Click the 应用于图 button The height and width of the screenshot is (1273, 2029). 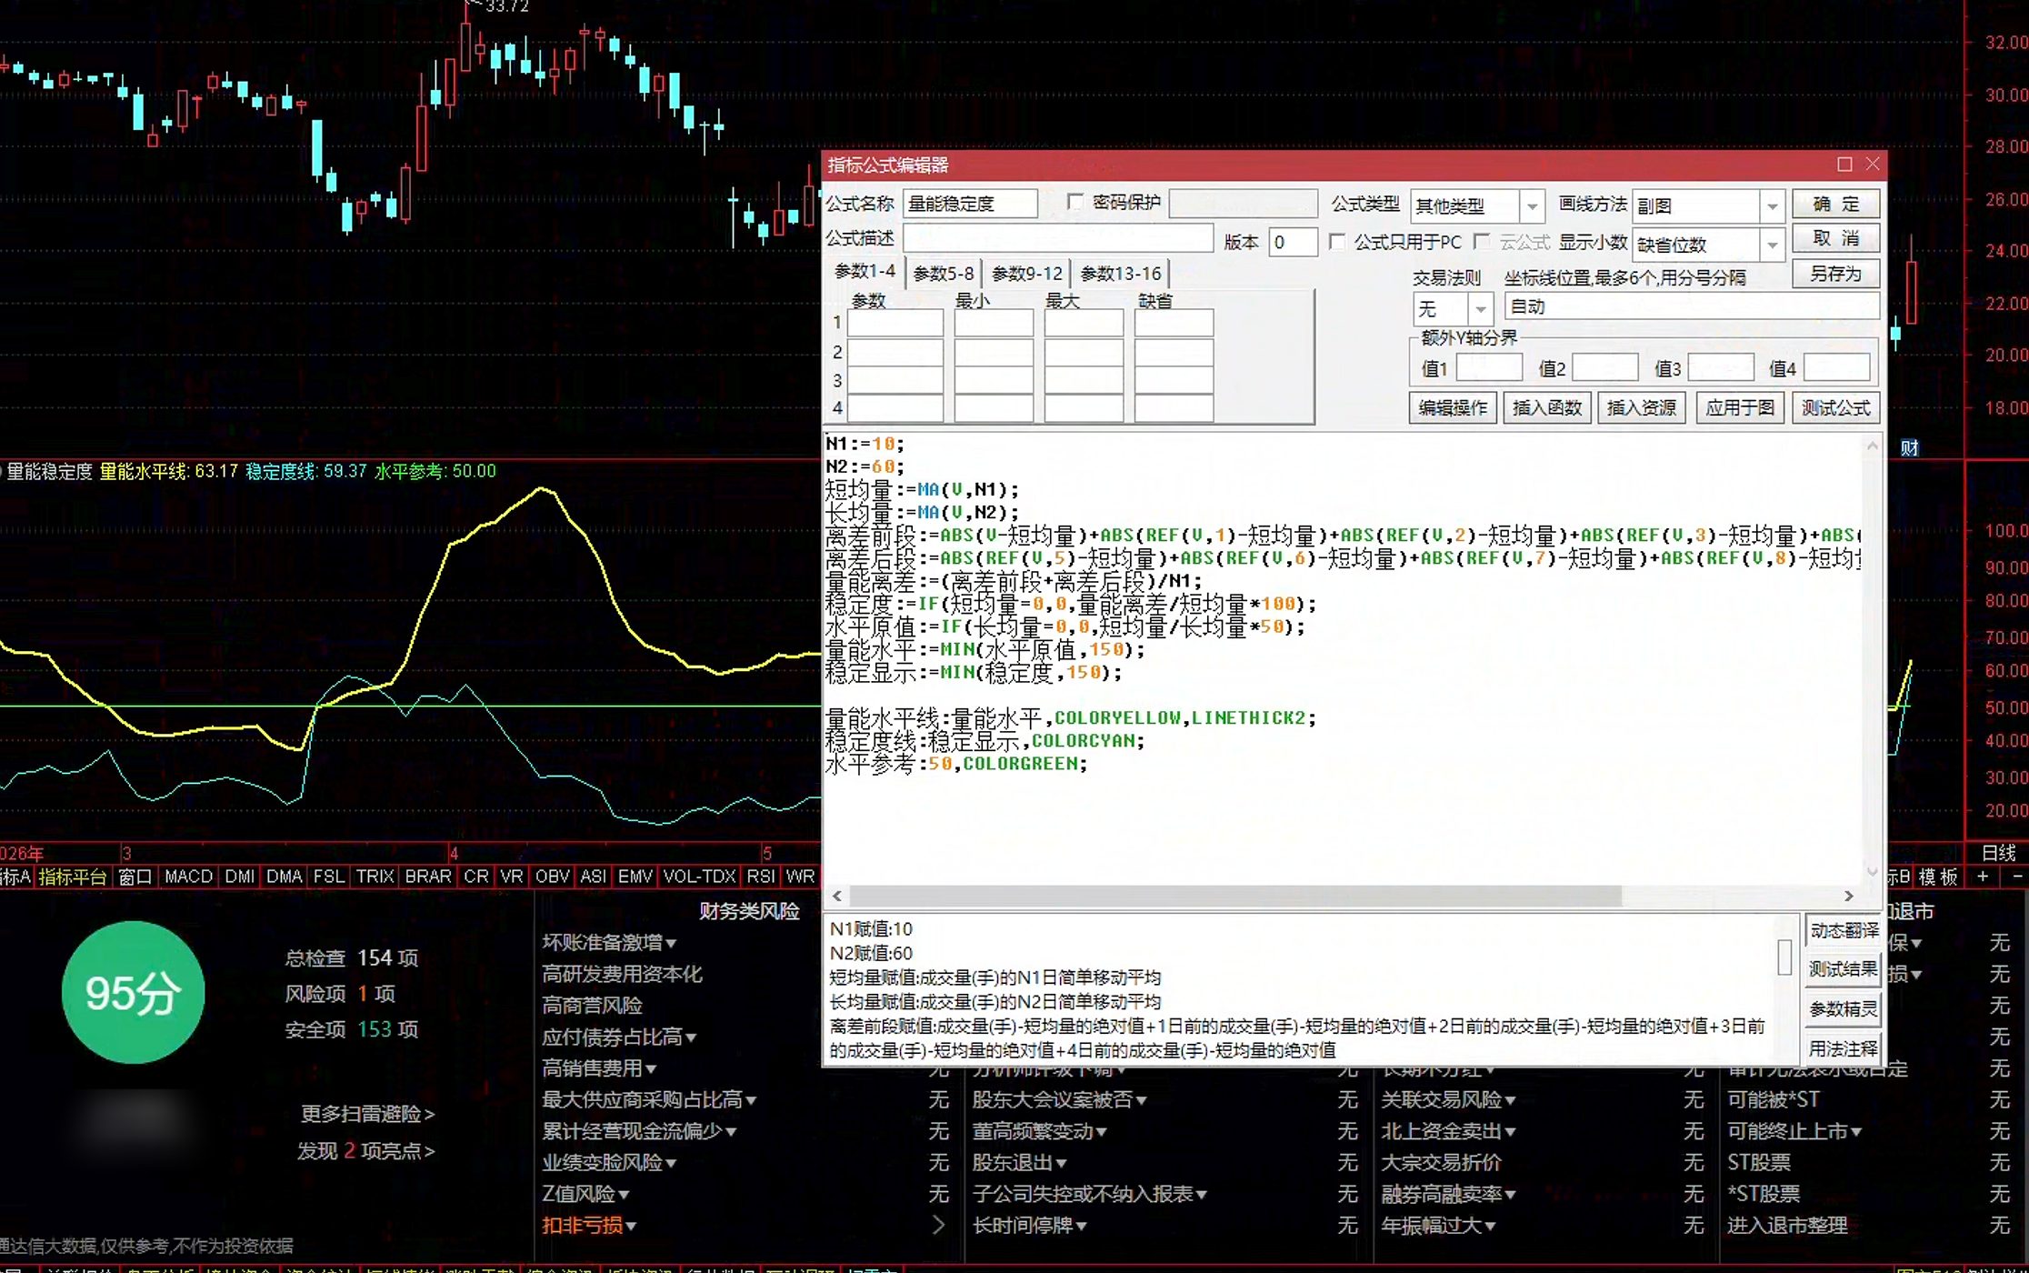pos(1740,407)
